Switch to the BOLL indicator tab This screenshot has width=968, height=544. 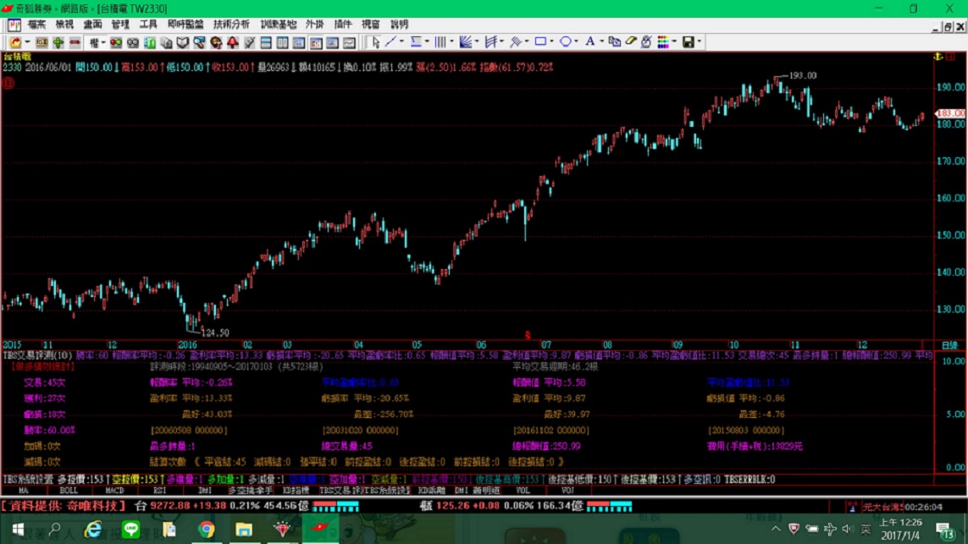pyautogui.click(x=69, y=491)
